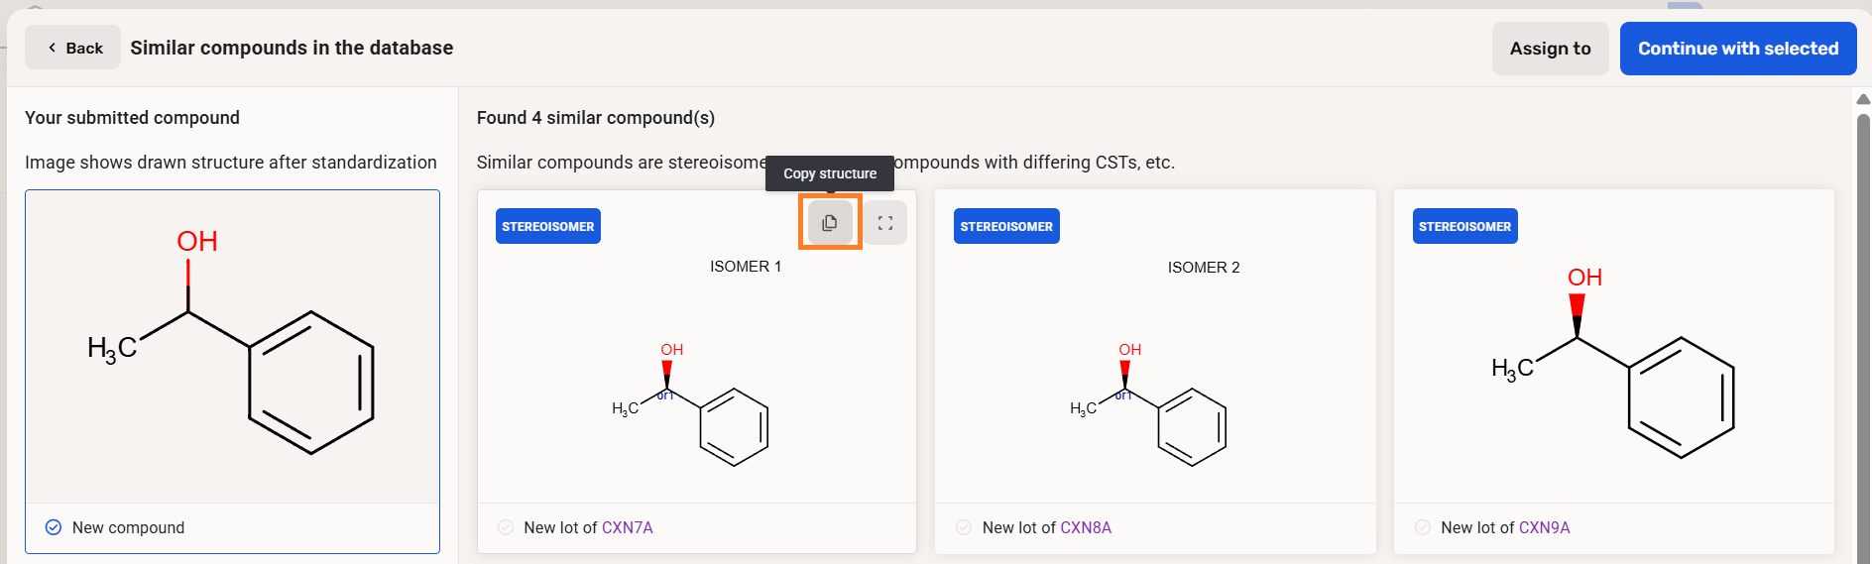
Task: Click the submitted compound structure image
Action: (232, 347)
